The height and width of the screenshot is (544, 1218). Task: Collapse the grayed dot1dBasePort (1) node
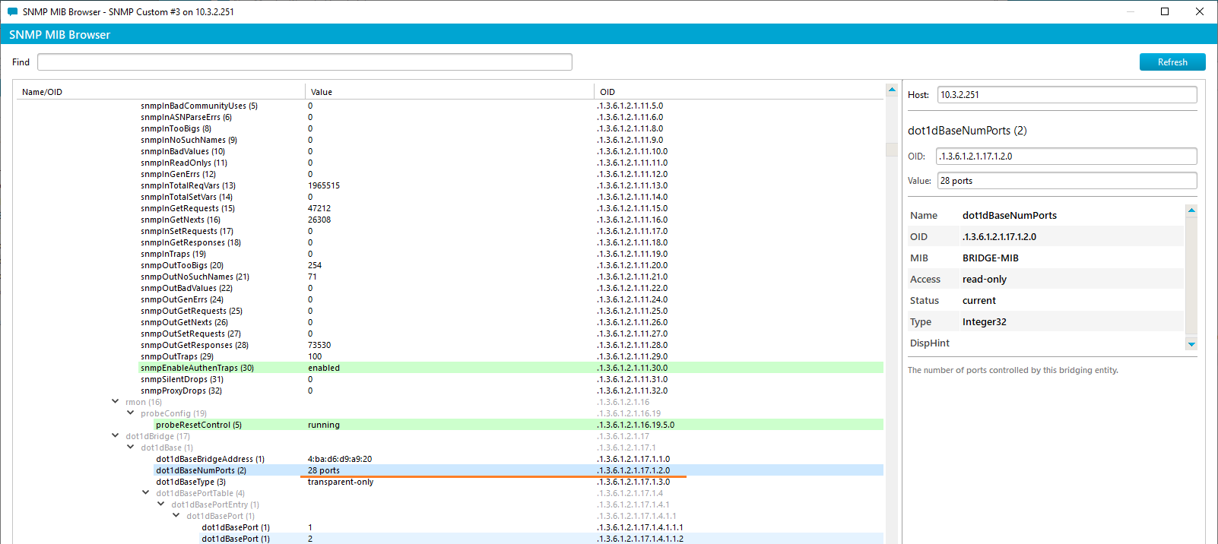coord(176,516)
